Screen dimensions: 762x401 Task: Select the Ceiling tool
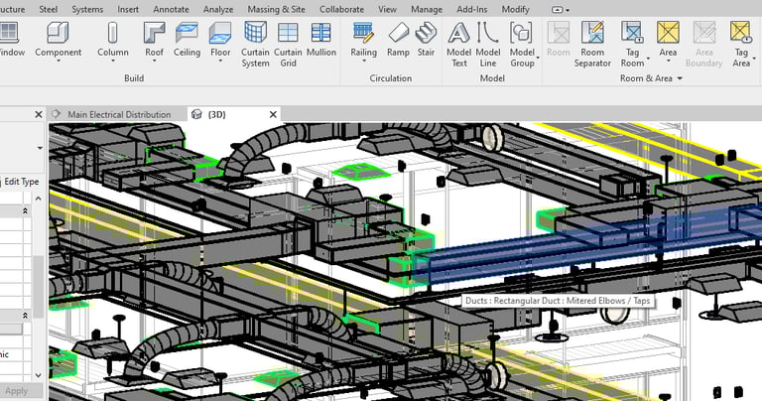click(187, 40)
